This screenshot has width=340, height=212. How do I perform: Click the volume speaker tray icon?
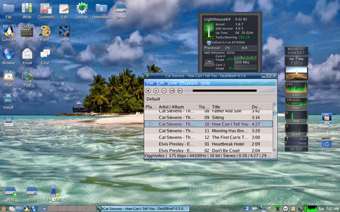(x=270, y=209)
